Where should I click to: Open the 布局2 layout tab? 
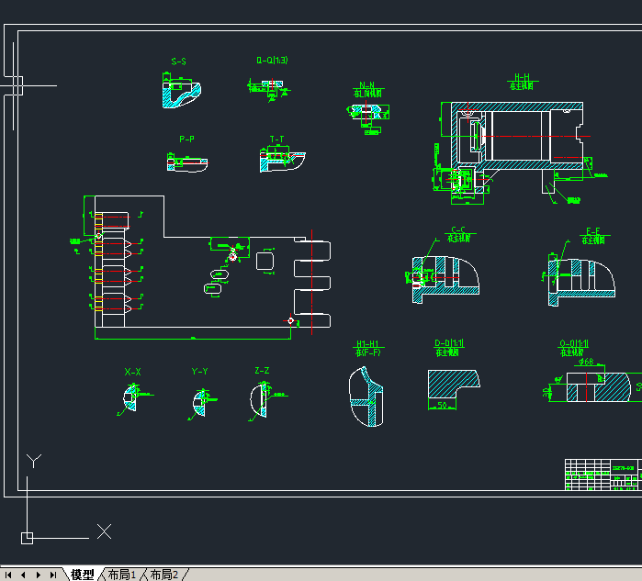[164, 575]
